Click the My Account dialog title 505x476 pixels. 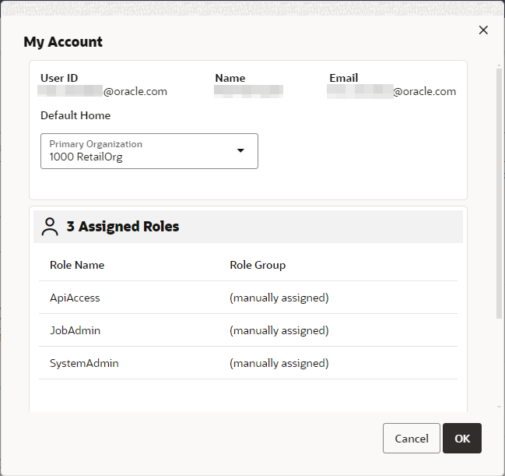click(x=63, y=42)
